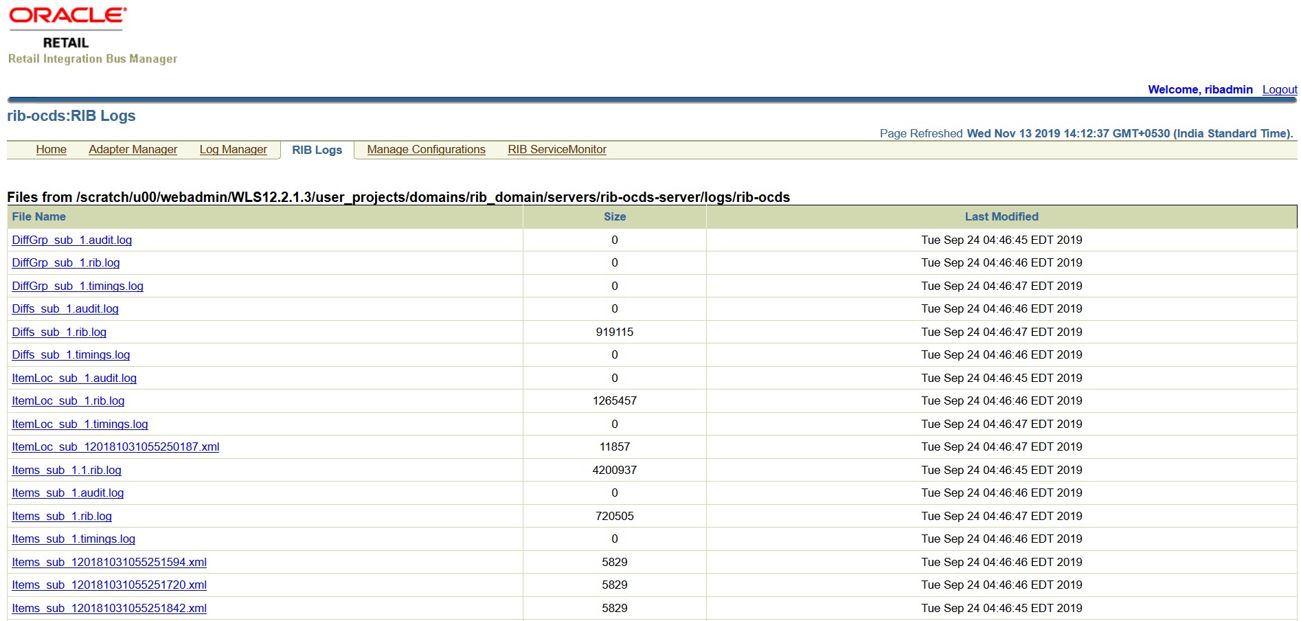This screenshot has height=621, width=1301.
Task: Switch to the Home tab
Action: coord(51,149)
